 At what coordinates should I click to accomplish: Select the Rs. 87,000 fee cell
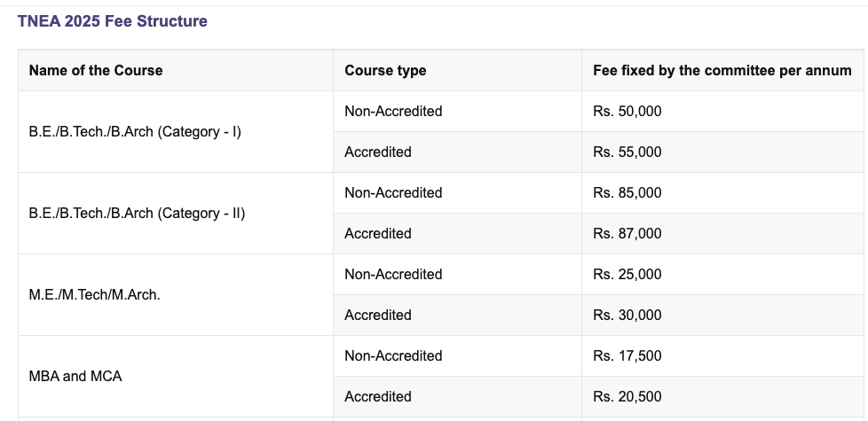pos(627,234)
